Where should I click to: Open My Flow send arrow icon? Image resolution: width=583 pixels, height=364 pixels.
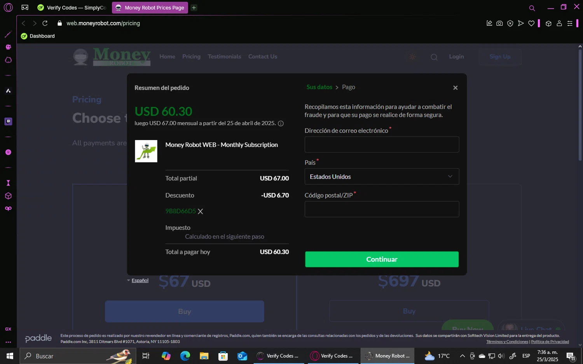(x=521, y=23)
